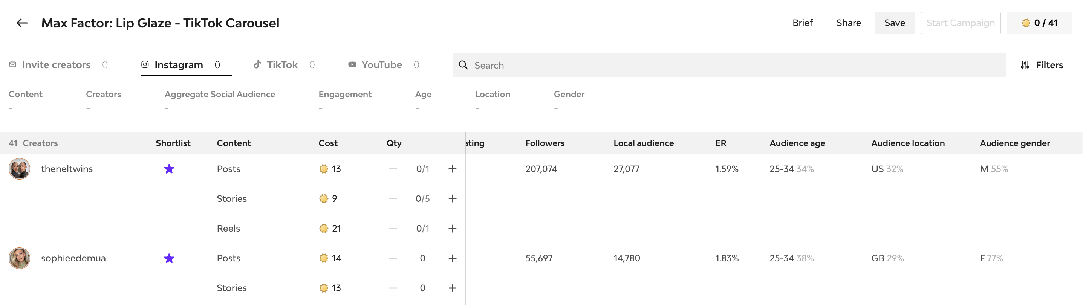Toggle shortlist star for theneltwins
This screenshot has height=305, width=1083.
tap(169, 169)
